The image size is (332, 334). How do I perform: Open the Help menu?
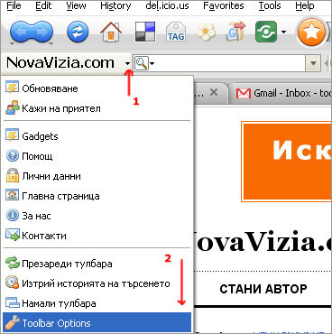point(304,5)
